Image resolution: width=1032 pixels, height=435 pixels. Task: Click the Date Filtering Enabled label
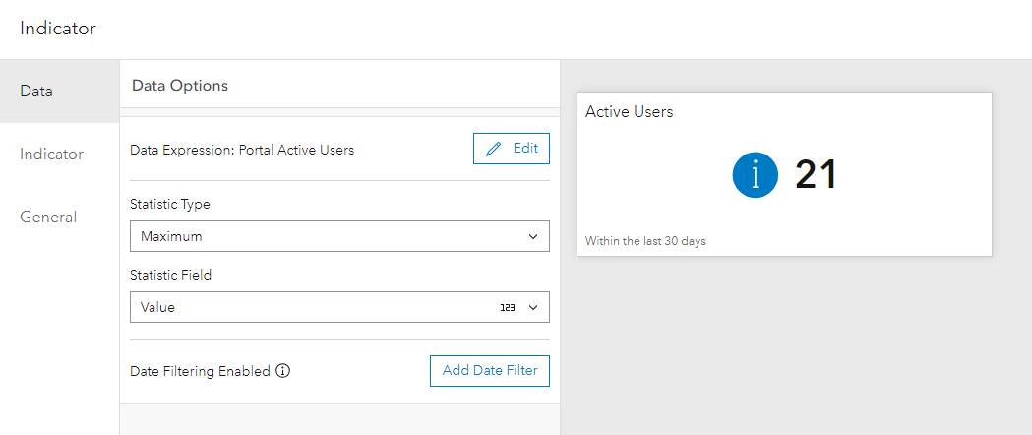[200, 372]
